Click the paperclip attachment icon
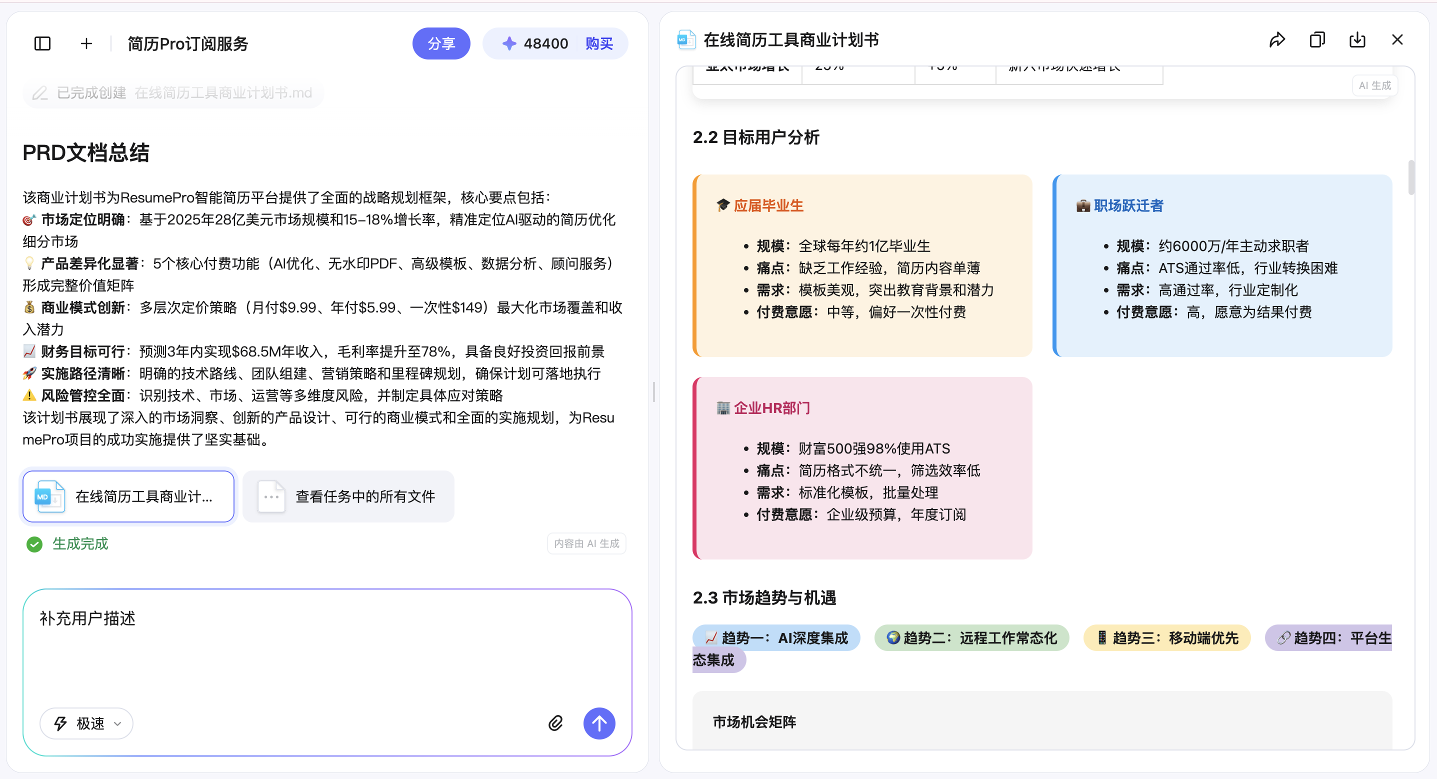This screenshot has width=1437, height=779. [555, 723]
